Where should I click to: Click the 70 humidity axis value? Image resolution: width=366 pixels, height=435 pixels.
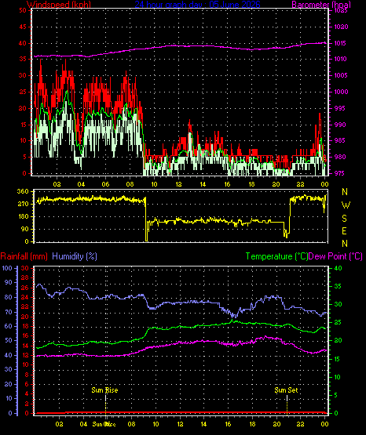pos(9,312)
